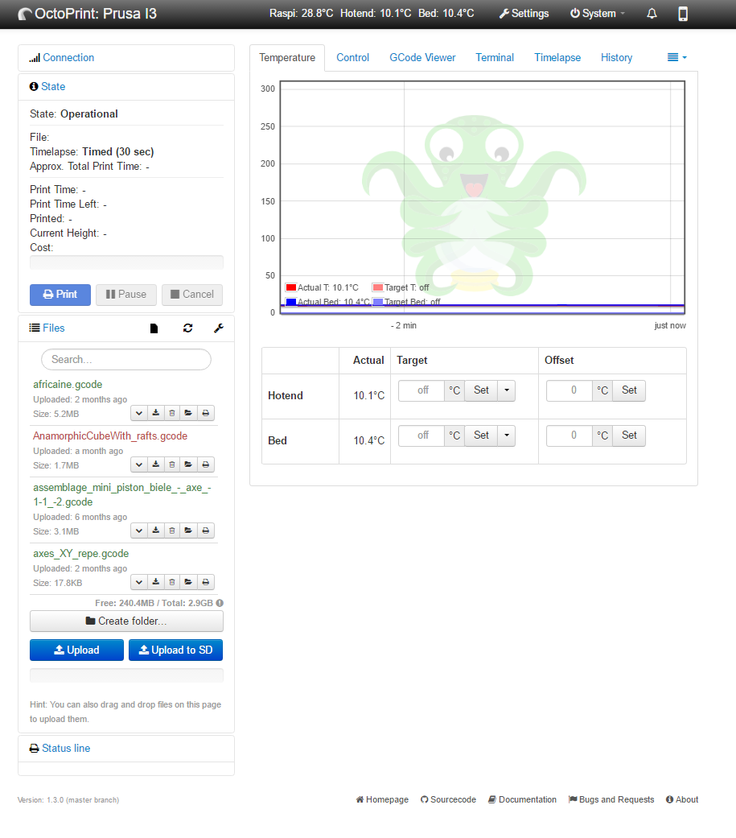Expand additional info for assemblage_mini_piston_biele file
Image resolution: width=736 pixels, height=838 pixels.
(x=139, y=530)
